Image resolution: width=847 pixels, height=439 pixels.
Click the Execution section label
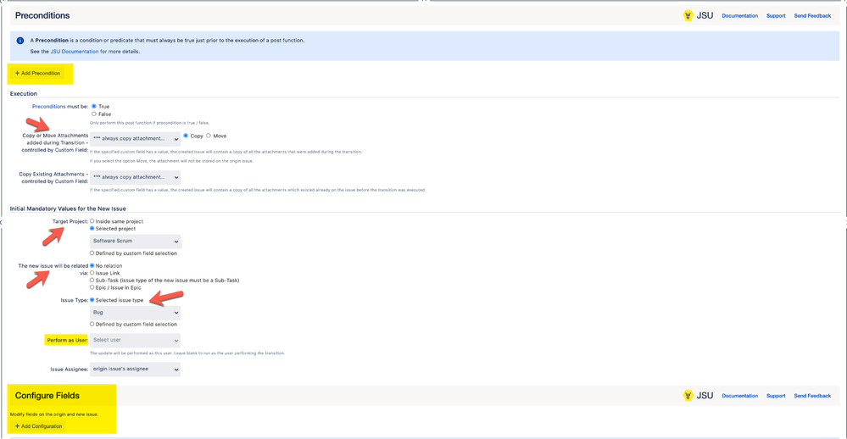[23, 93]
